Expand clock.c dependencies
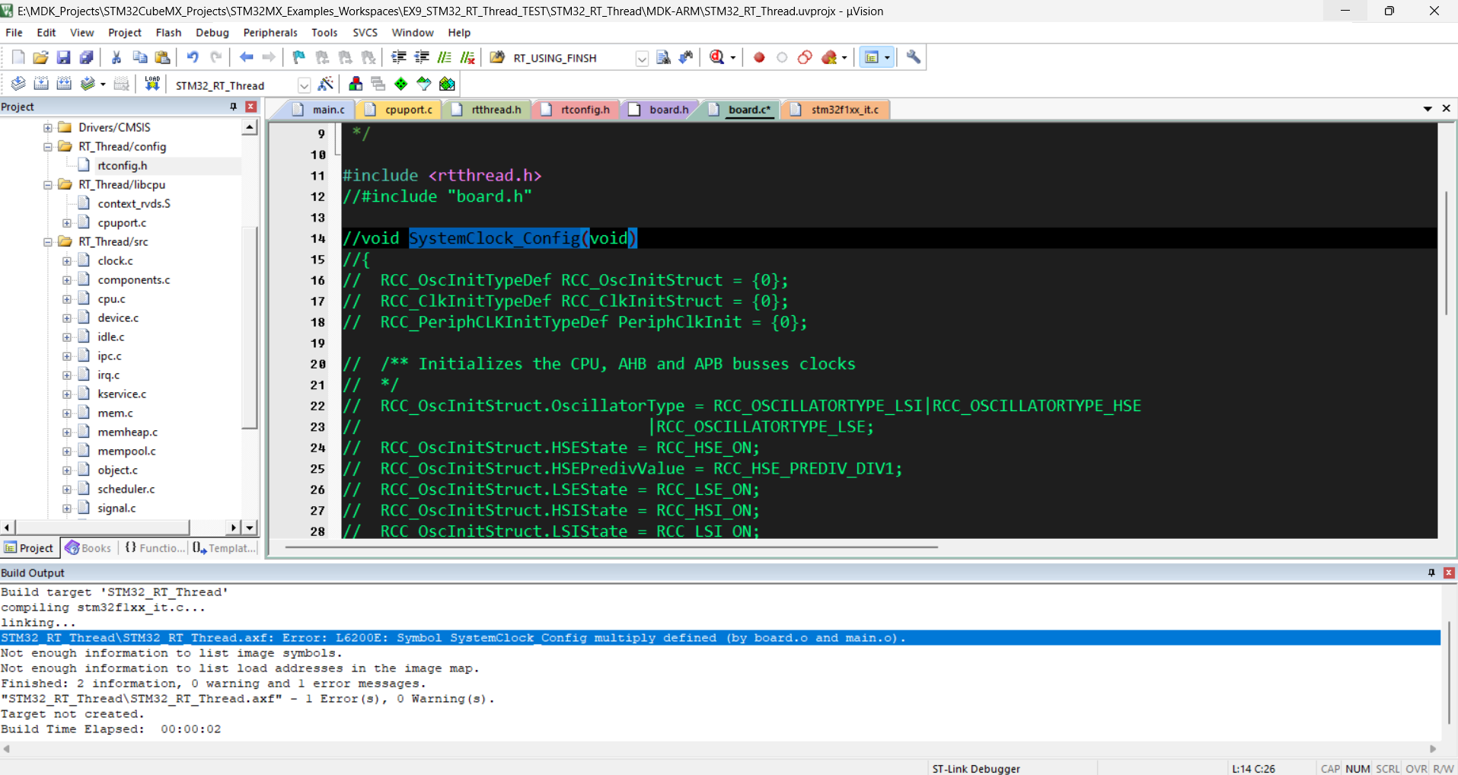 pyautogui.click(x=67, y=260)
